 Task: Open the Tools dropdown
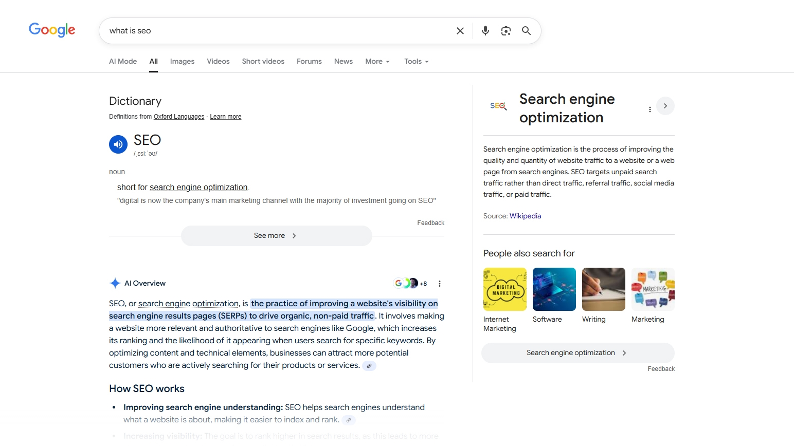(416, 61)
